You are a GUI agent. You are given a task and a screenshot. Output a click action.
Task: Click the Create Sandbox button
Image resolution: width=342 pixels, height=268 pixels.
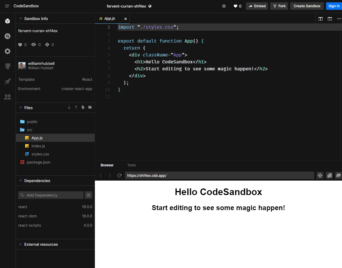coord(307,6)
